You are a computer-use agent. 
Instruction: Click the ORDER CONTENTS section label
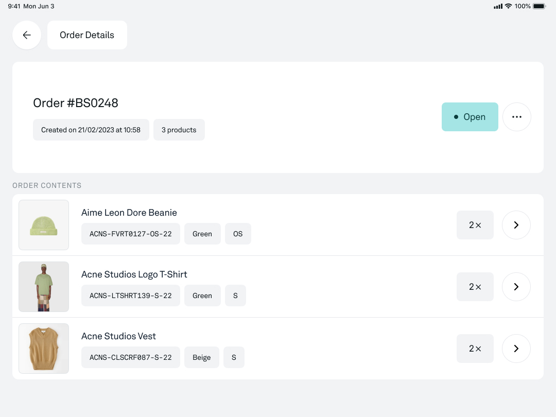point(47,185)
